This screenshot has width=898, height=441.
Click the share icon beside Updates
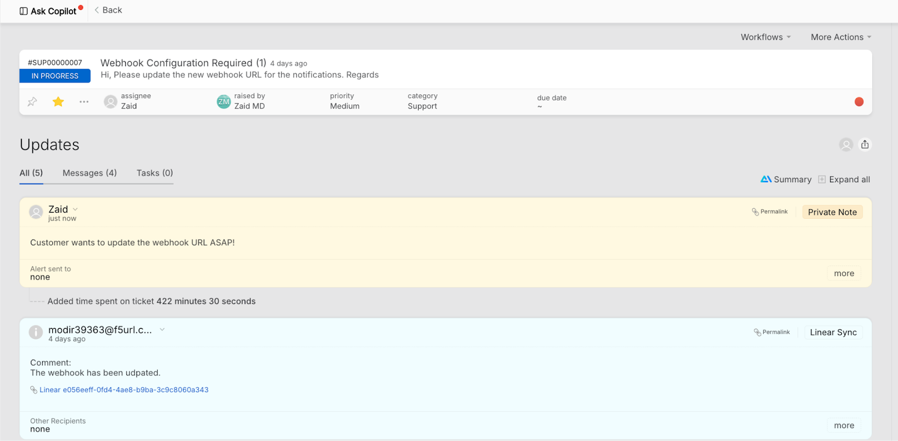point(865,145)
